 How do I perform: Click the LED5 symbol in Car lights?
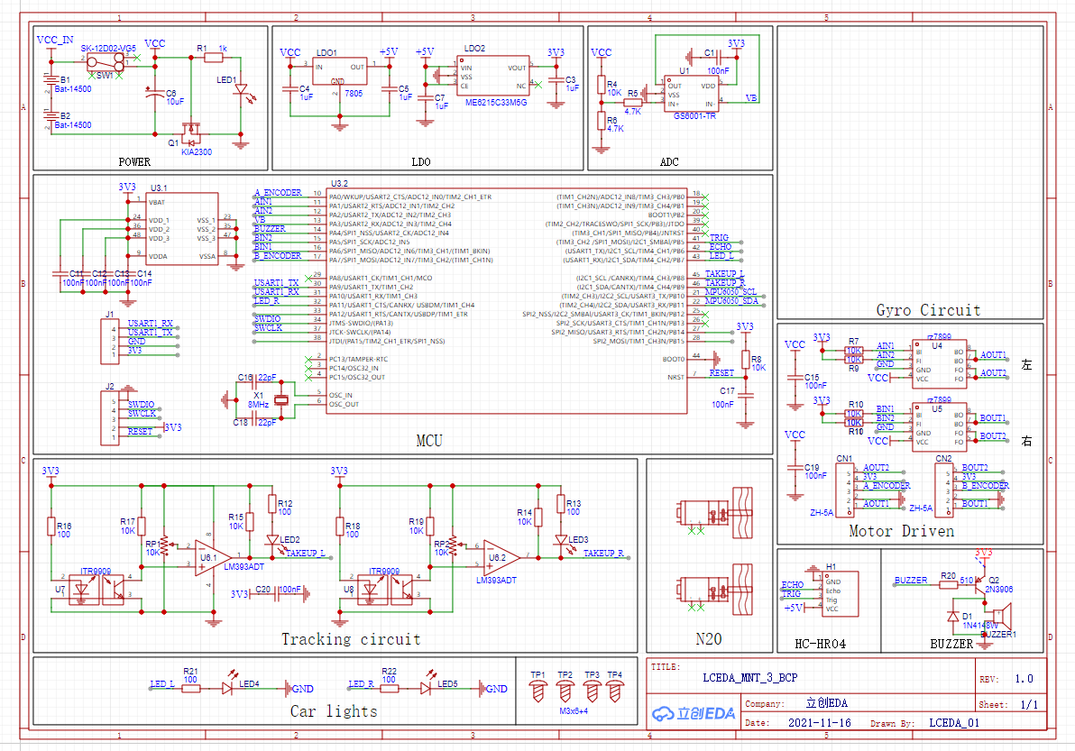tap(427, 687)
